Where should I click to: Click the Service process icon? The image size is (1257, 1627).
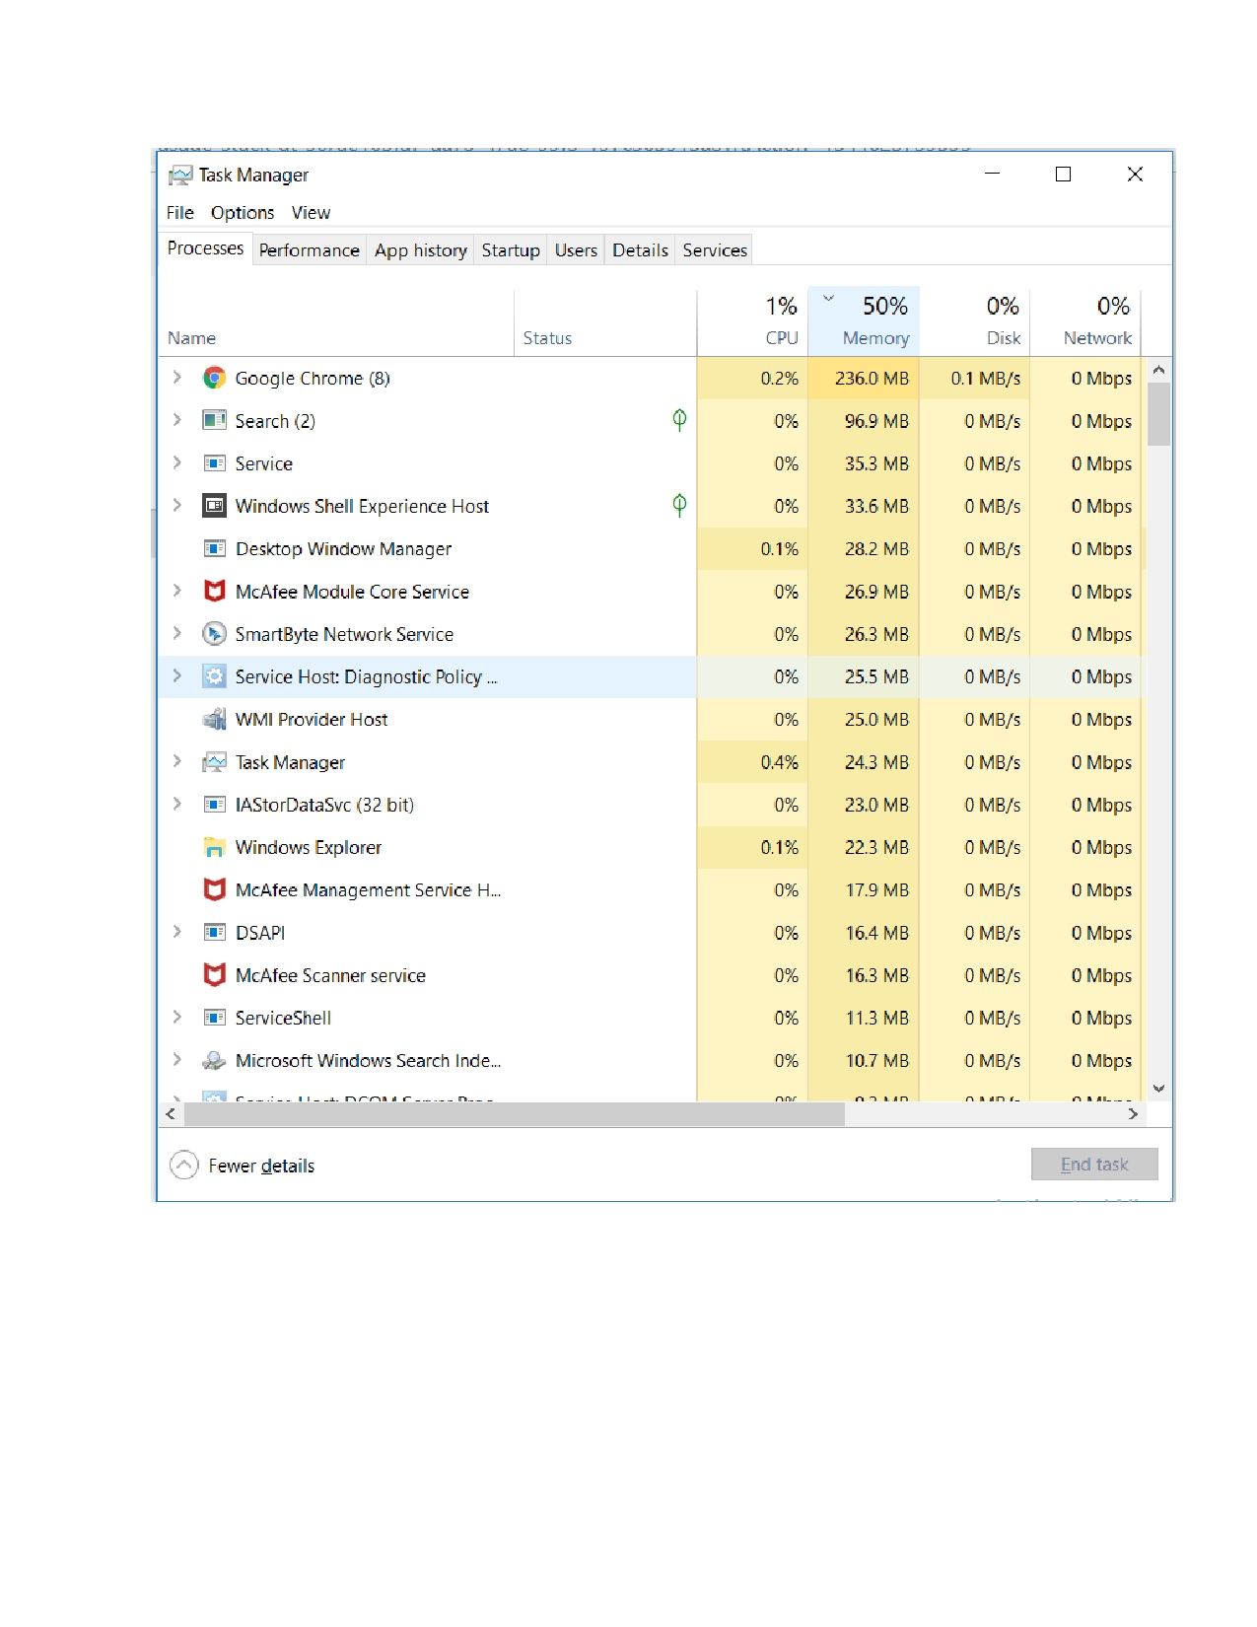pos(214,463)
